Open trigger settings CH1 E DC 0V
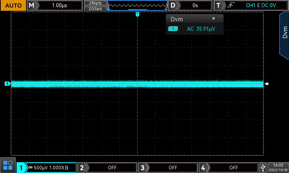This screenshot has width=289, height=173. click(260, 5)
